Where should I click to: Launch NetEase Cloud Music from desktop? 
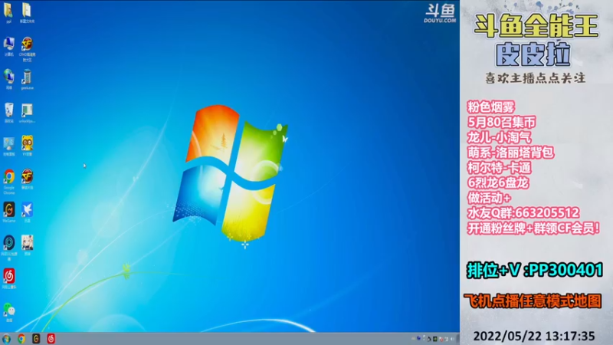(8, 278)
